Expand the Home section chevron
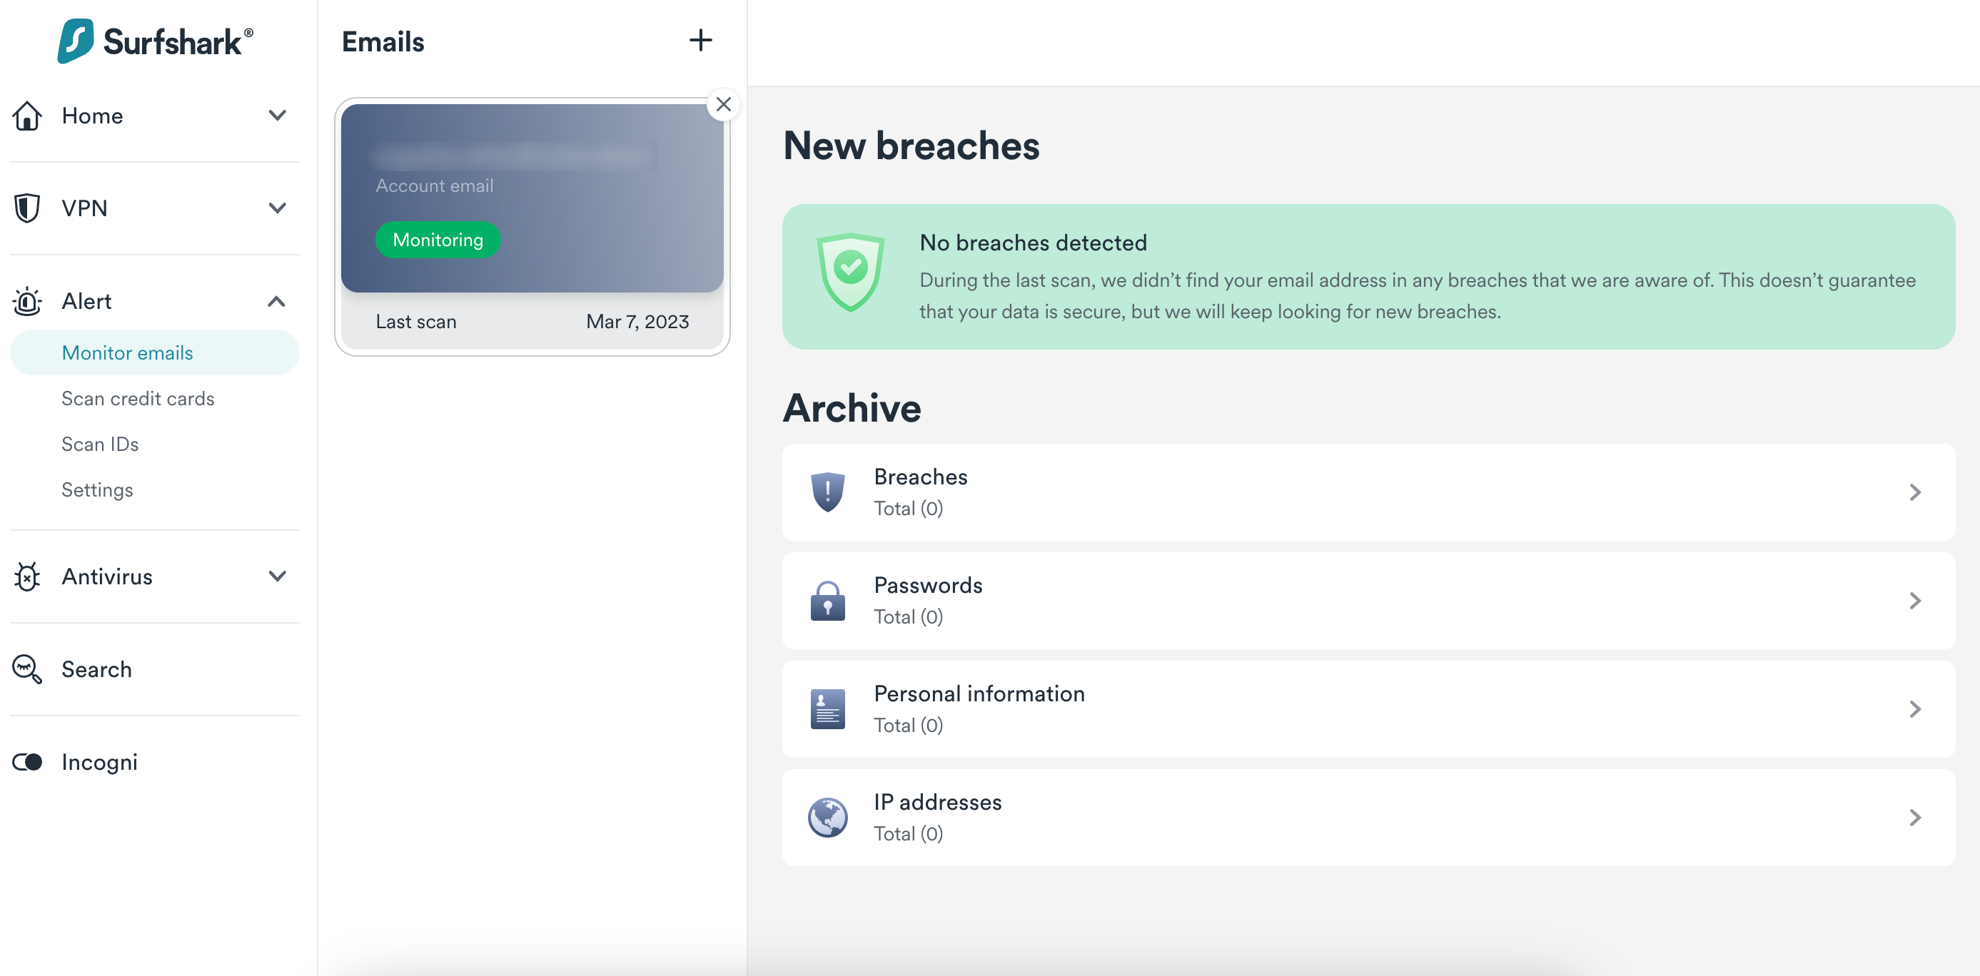Screen dimensions: 1980x976 [277, 116]
